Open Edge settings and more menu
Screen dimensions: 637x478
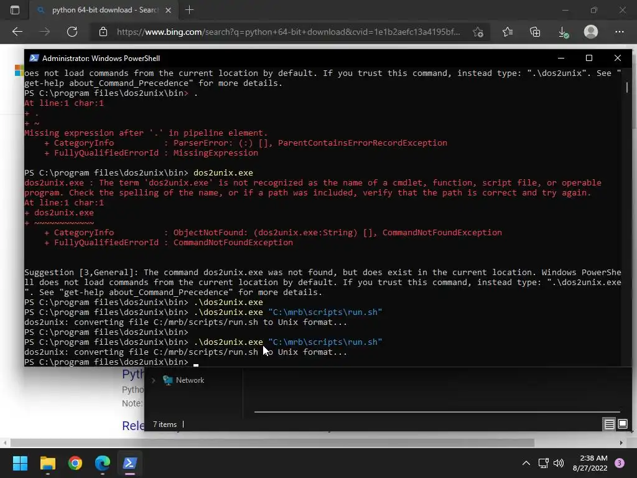(619, 32)
